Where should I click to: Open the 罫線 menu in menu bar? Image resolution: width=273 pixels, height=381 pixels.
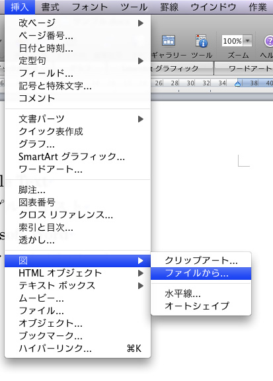click(169, 7)
